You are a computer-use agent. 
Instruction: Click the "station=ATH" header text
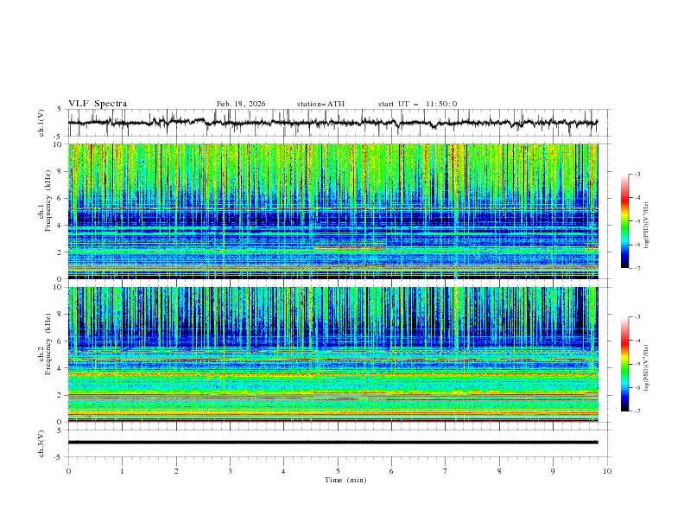click(x=320, y=104)
